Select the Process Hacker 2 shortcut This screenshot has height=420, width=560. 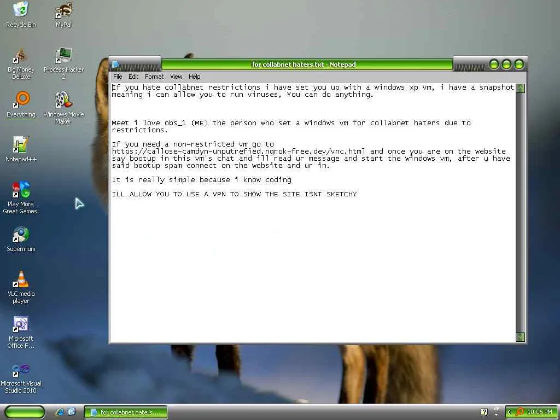(x=63, y=63)
